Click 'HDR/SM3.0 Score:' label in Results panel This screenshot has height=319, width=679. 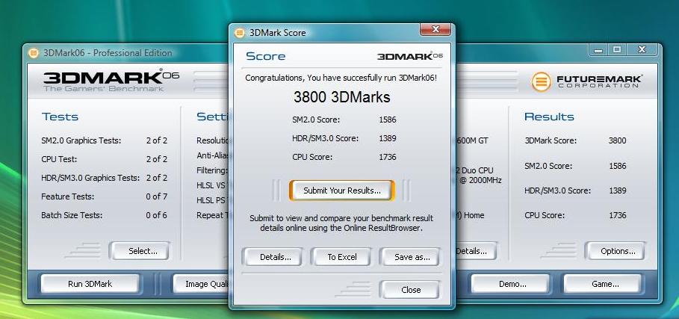(557, 191)
